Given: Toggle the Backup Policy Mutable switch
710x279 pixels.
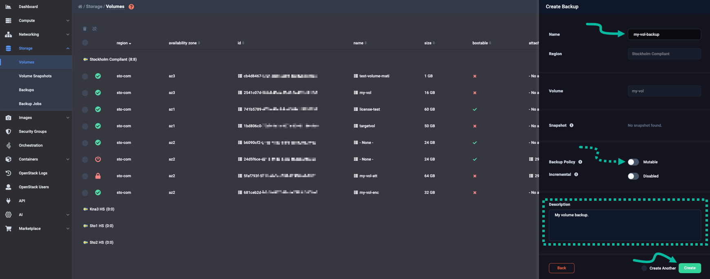Looking at the screenshot, I should click(x=633, y=162).
